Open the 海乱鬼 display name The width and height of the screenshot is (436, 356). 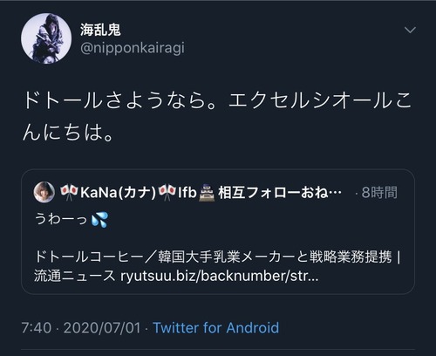coord(100,30)
